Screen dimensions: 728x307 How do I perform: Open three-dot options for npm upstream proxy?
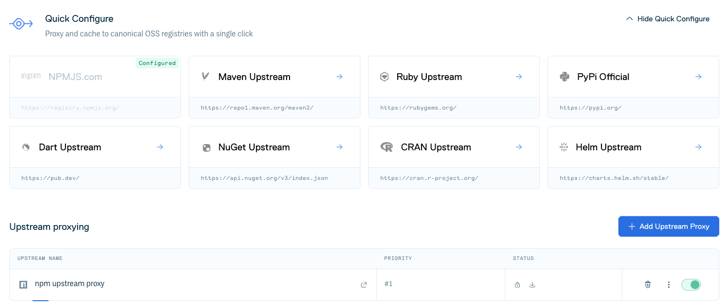pos(669,285)
